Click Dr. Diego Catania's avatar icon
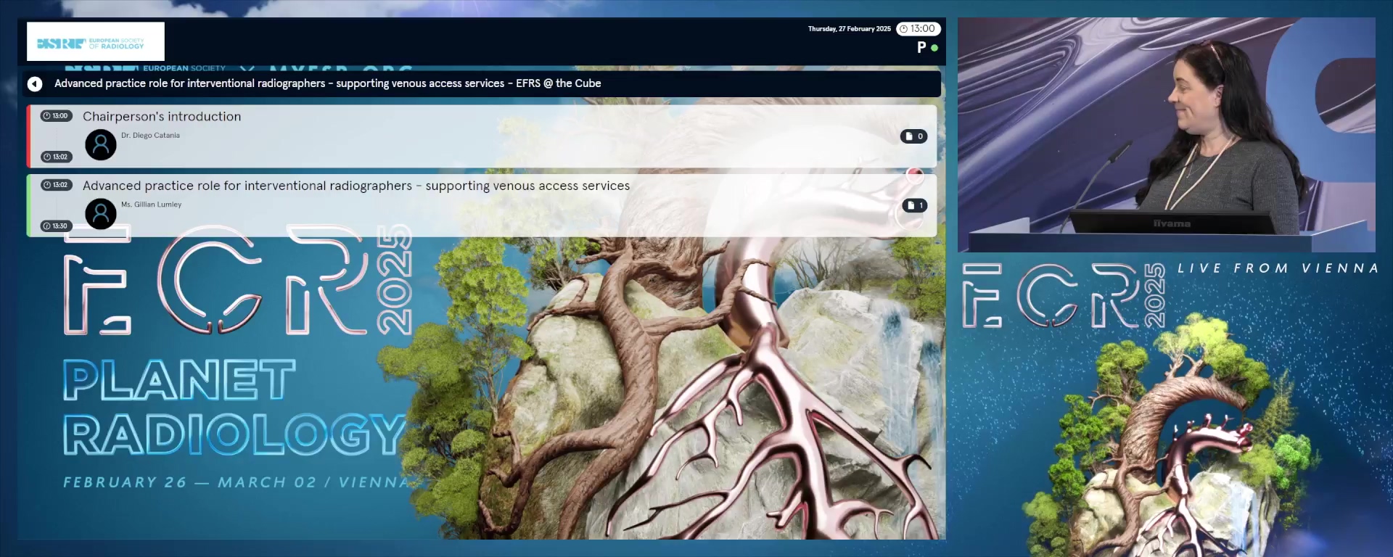The height and width of the screenshot is (557, 1393). (101, 145)
